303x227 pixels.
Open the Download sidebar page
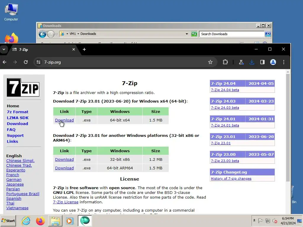click(17, 124)
